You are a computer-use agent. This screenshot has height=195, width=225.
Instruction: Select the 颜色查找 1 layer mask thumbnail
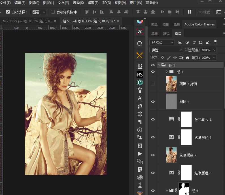click(x=186, y=120)
